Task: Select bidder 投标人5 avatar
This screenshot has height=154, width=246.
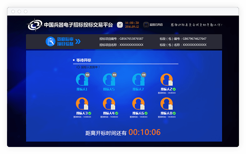Action: pos(109,79)
